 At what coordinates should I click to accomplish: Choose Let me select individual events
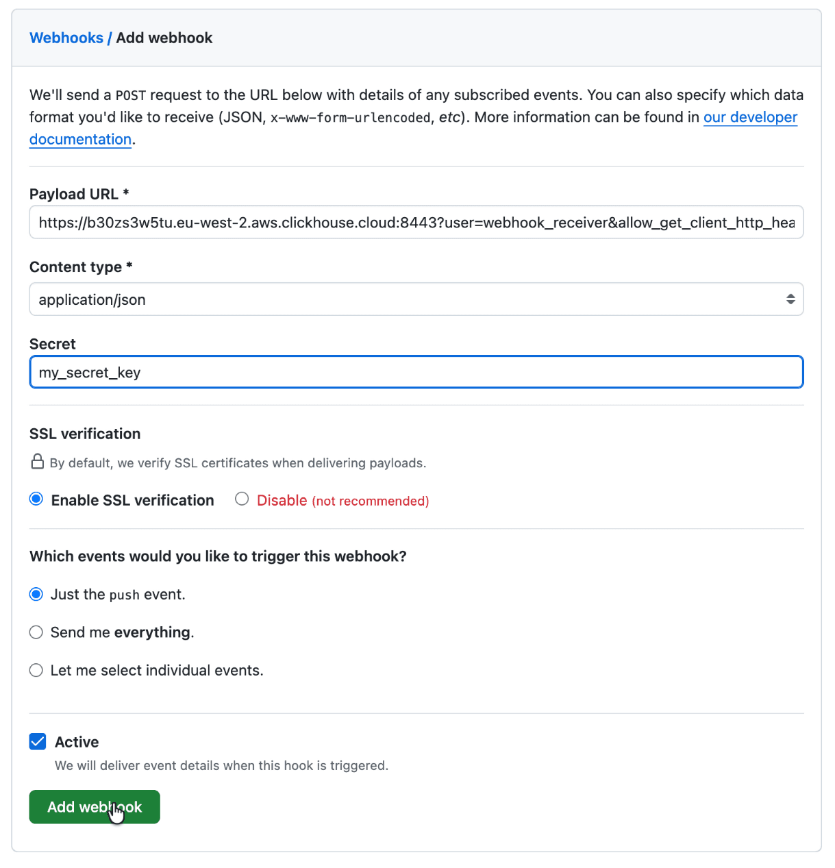36,671
